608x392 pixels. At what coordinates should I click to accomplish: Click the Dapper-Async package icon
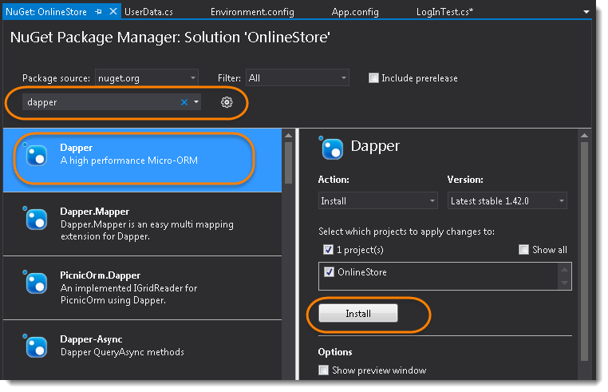[36, 346]
